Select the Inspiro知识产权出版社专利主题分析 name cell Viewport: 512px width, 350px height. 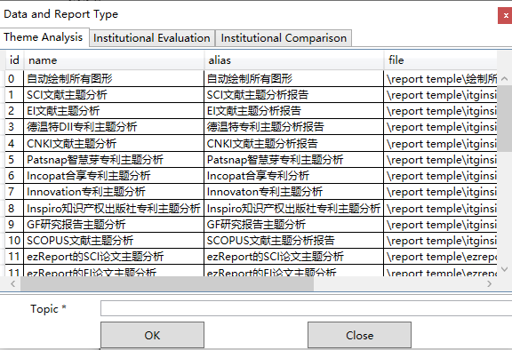[x=114, y=208]
